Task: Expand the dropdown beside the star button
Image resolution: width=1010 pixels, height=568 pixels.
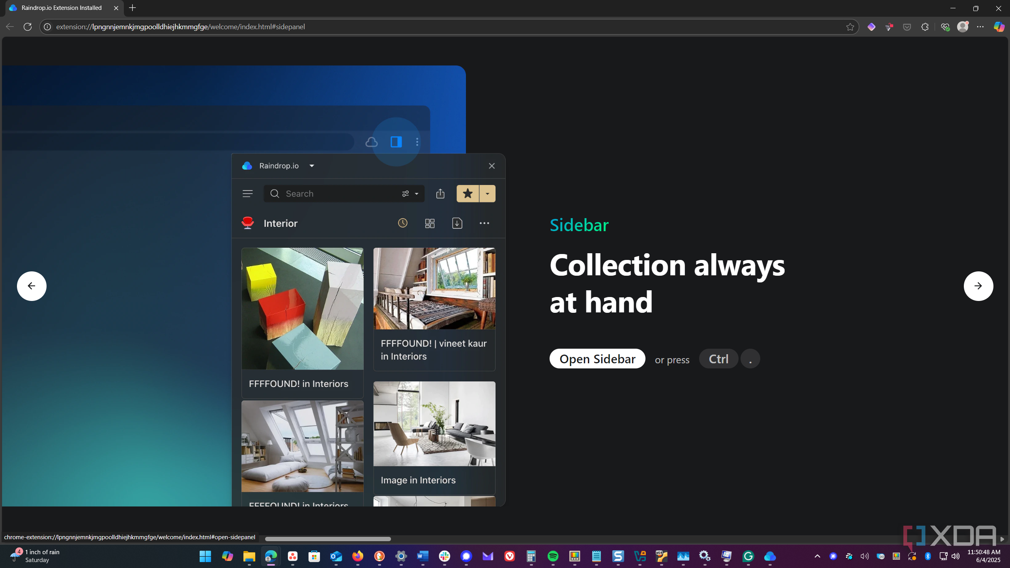Action: pyautogui.click(x=488, y=194)
